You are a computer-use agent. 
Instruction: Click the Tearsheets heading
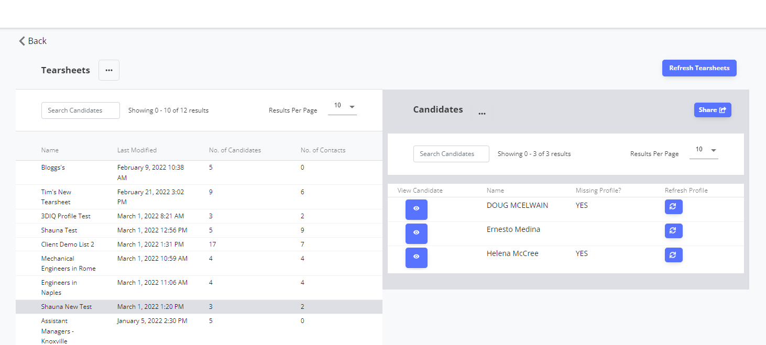tap(65, 70)
